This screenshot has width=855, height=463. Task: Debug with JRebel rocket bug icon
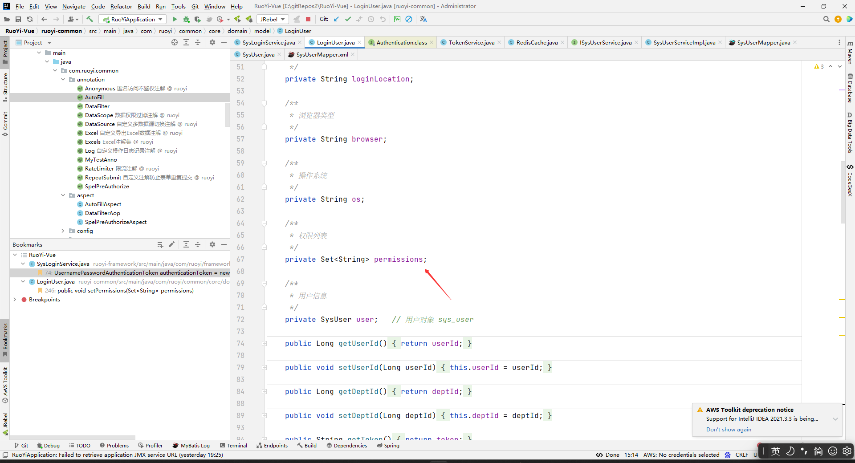tap(249, 19)
